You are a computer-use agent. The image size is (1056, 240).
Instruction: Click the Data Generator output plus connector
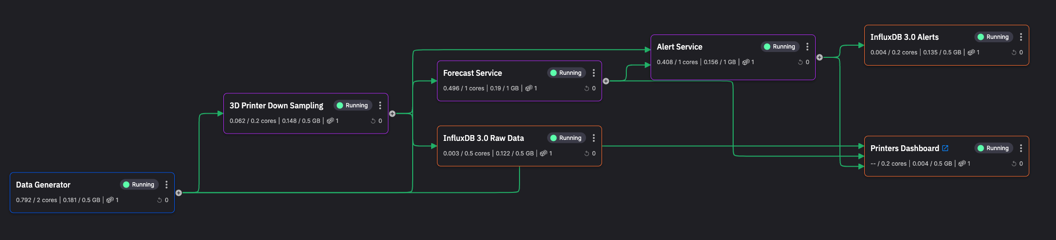[x=179, y=193]
